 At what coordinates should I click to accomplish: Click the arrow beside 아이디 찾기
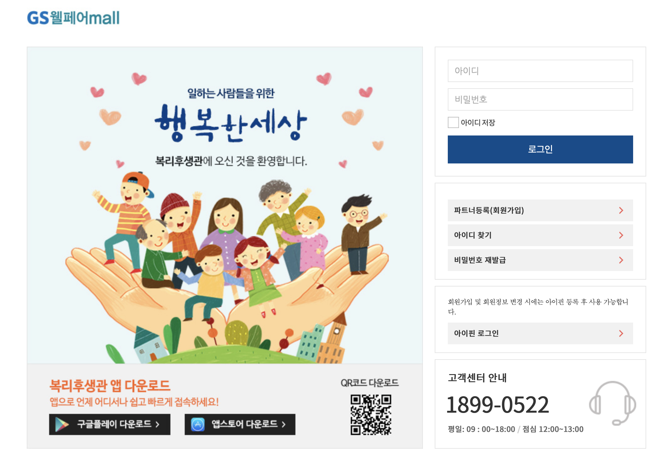click(621, 235)
